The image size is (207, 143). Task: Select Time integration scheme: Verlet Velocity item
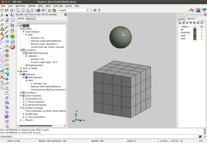45,111
